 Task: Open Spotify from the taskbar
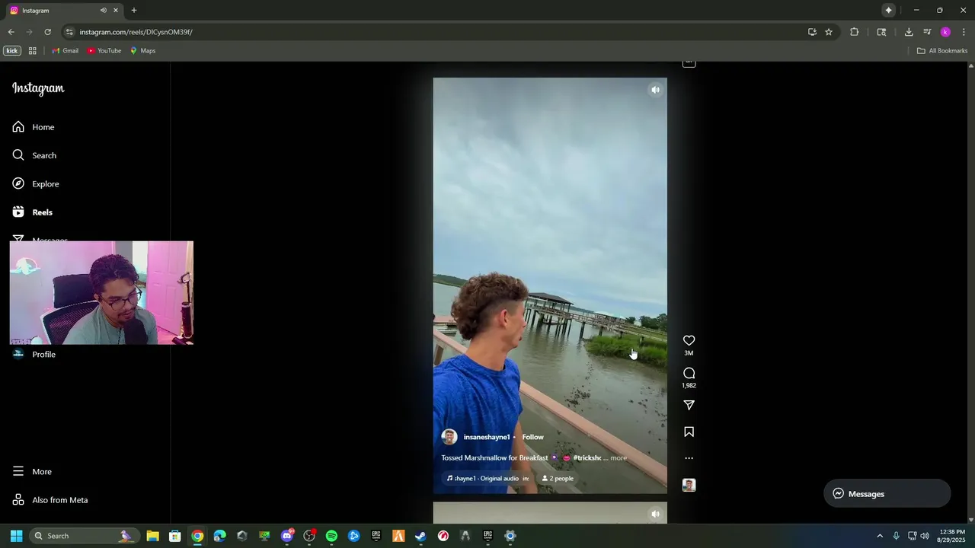(x=331, y=536)
